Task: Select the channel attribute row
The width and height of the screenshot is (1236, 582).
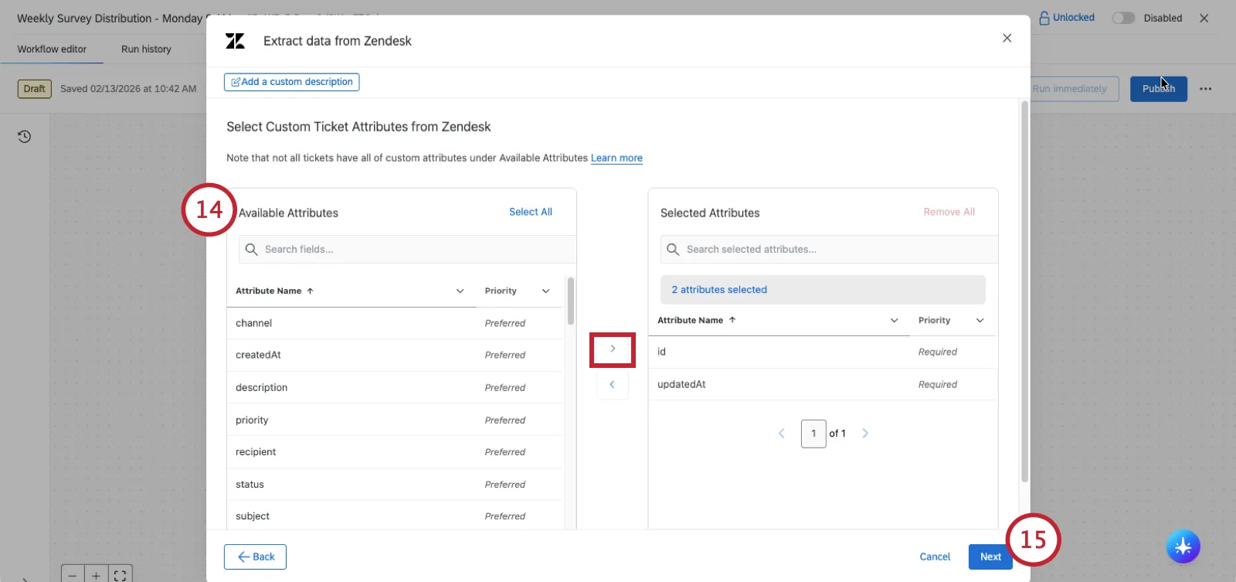Action: pos(395,323)
